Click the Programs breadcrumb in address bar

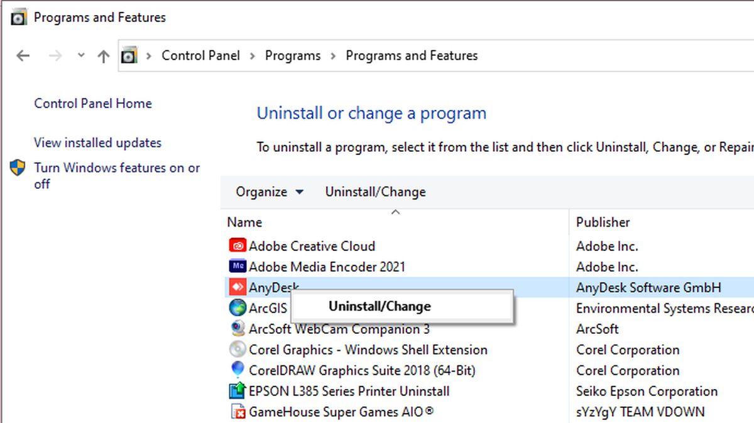pyautogui.click(x=293, y=56)
